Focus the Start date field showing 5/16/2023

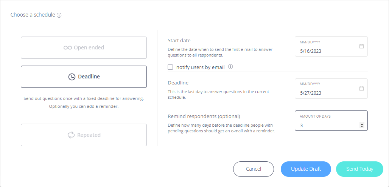(331, 46)
